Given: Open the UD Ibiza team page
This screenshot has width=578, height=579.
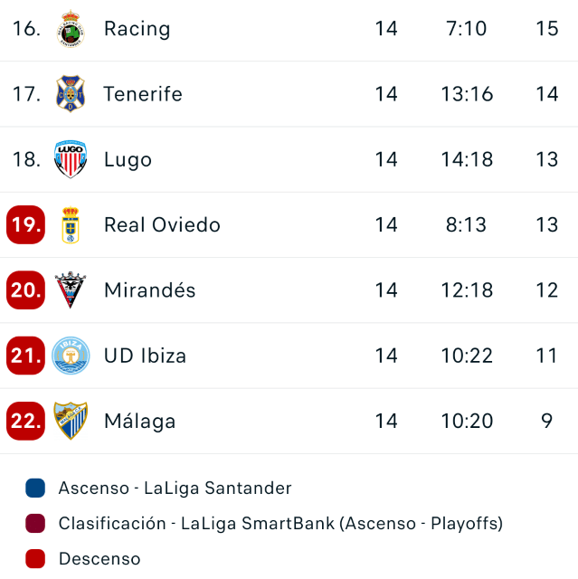Looking at the screenshot, I should (x=145, y=356).
